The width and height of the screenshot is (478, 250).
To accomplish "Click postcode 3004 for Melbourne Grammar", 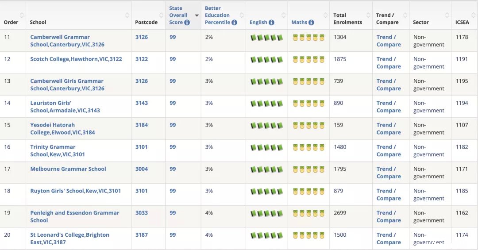I will coord(142,169).
